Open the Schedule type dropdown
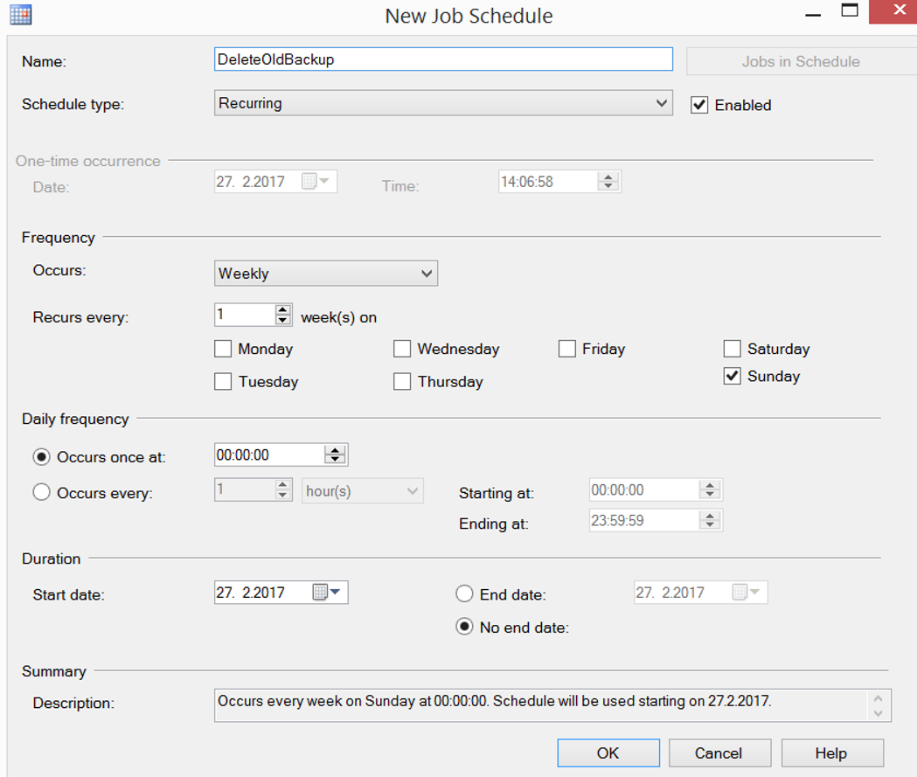 pos(443,103)
